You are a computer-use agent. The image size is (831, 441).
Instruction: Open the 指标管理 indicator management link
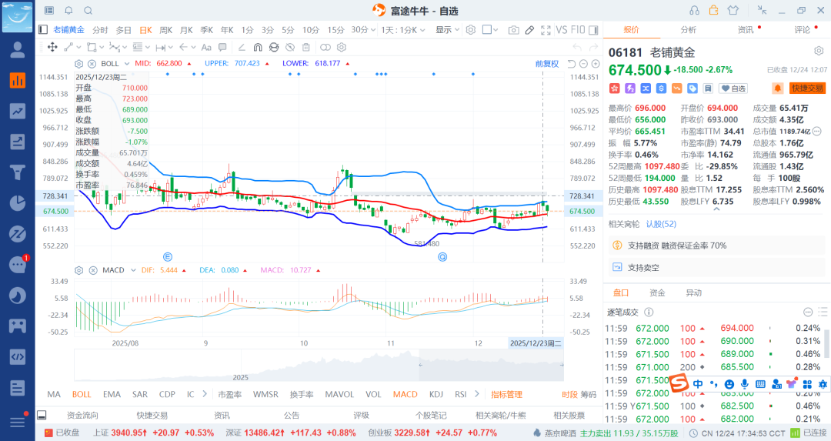click(x=506, y=394)
